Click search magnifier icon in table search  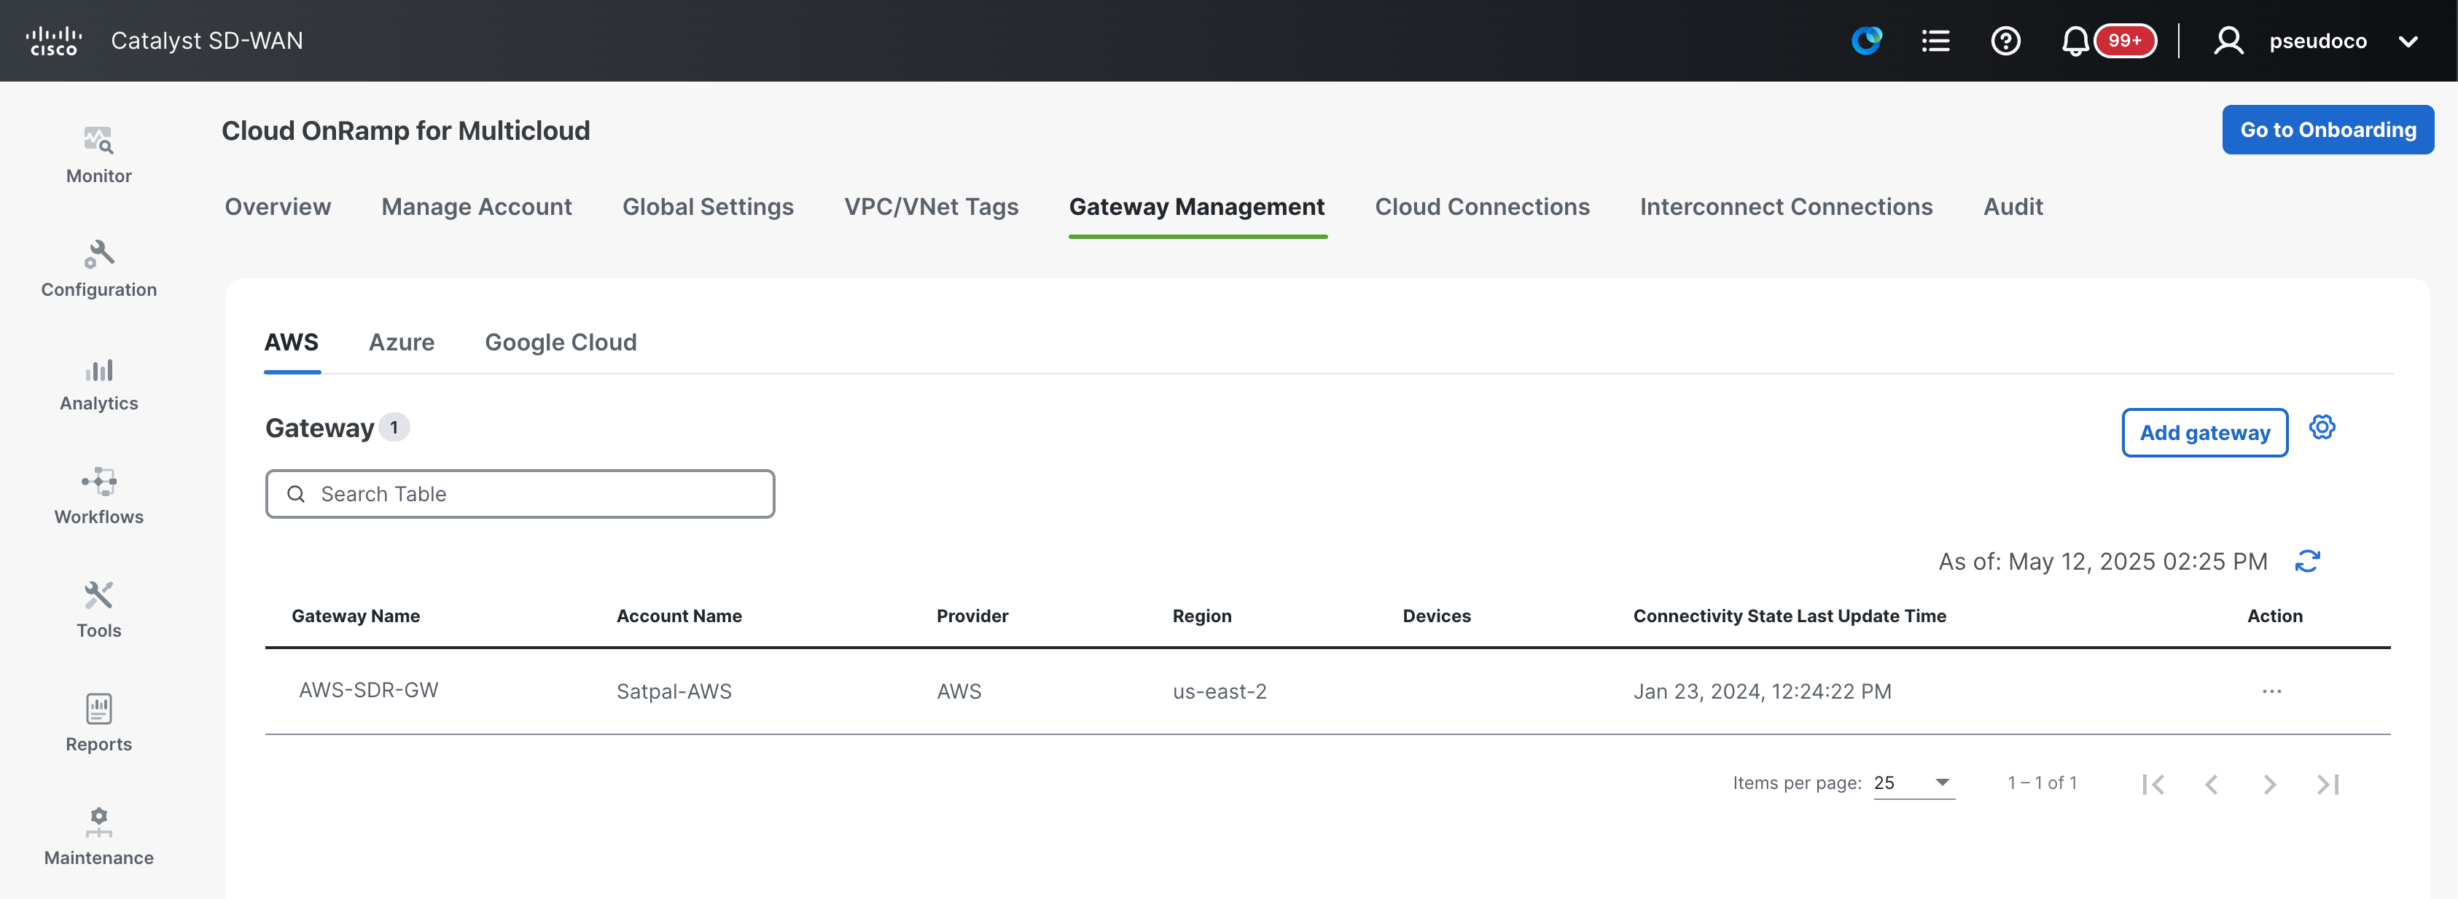[296, 494]
